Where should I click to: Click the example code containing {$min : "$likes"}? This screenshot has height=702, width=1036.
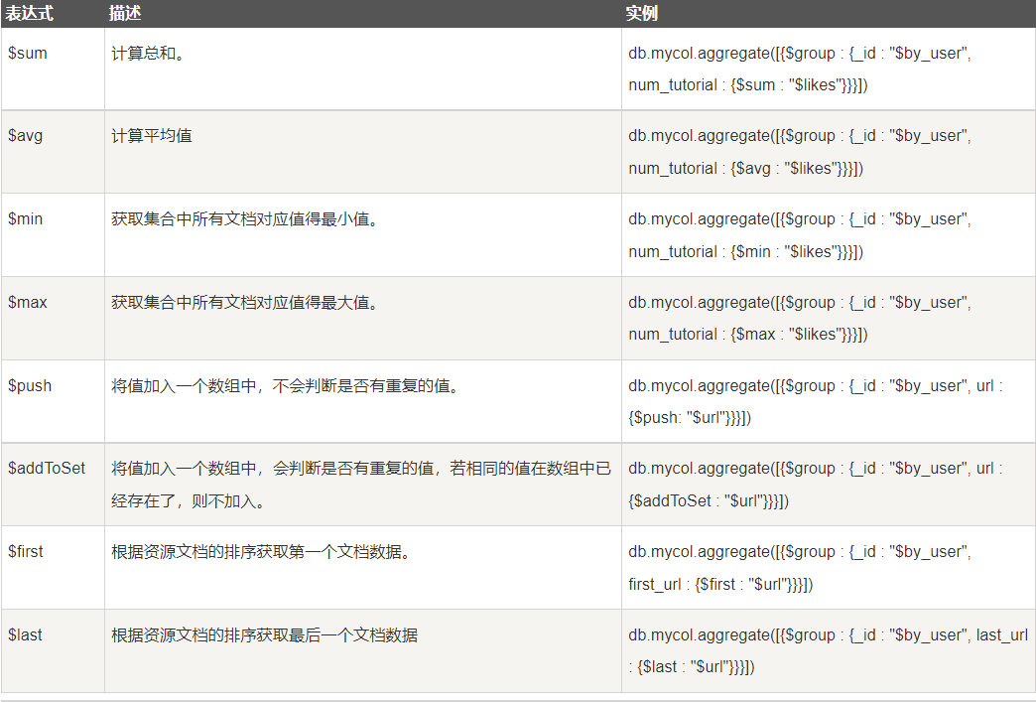(x=800, y=235)
